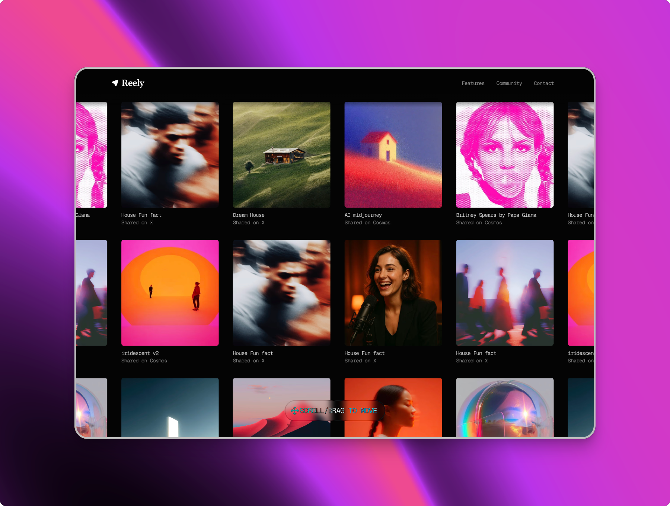The width and height of the screenshot is (670, 506).
Task: Open the teal thumbnail with glowing white door
Action: pos(170,407)
